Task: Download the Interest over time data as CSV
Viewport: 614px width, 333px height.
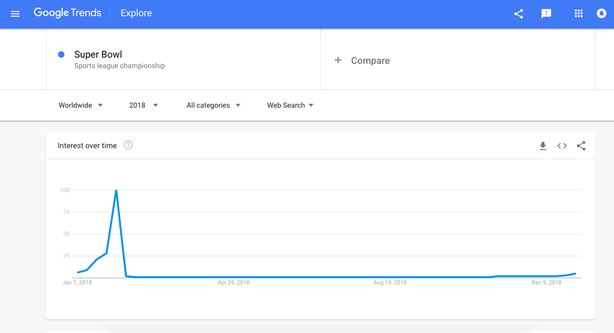Action: pos(543,146)
